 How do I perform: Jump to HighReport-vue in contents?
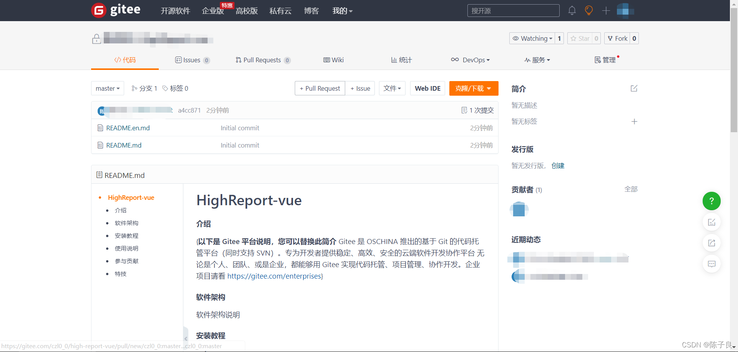click(131, 198)
